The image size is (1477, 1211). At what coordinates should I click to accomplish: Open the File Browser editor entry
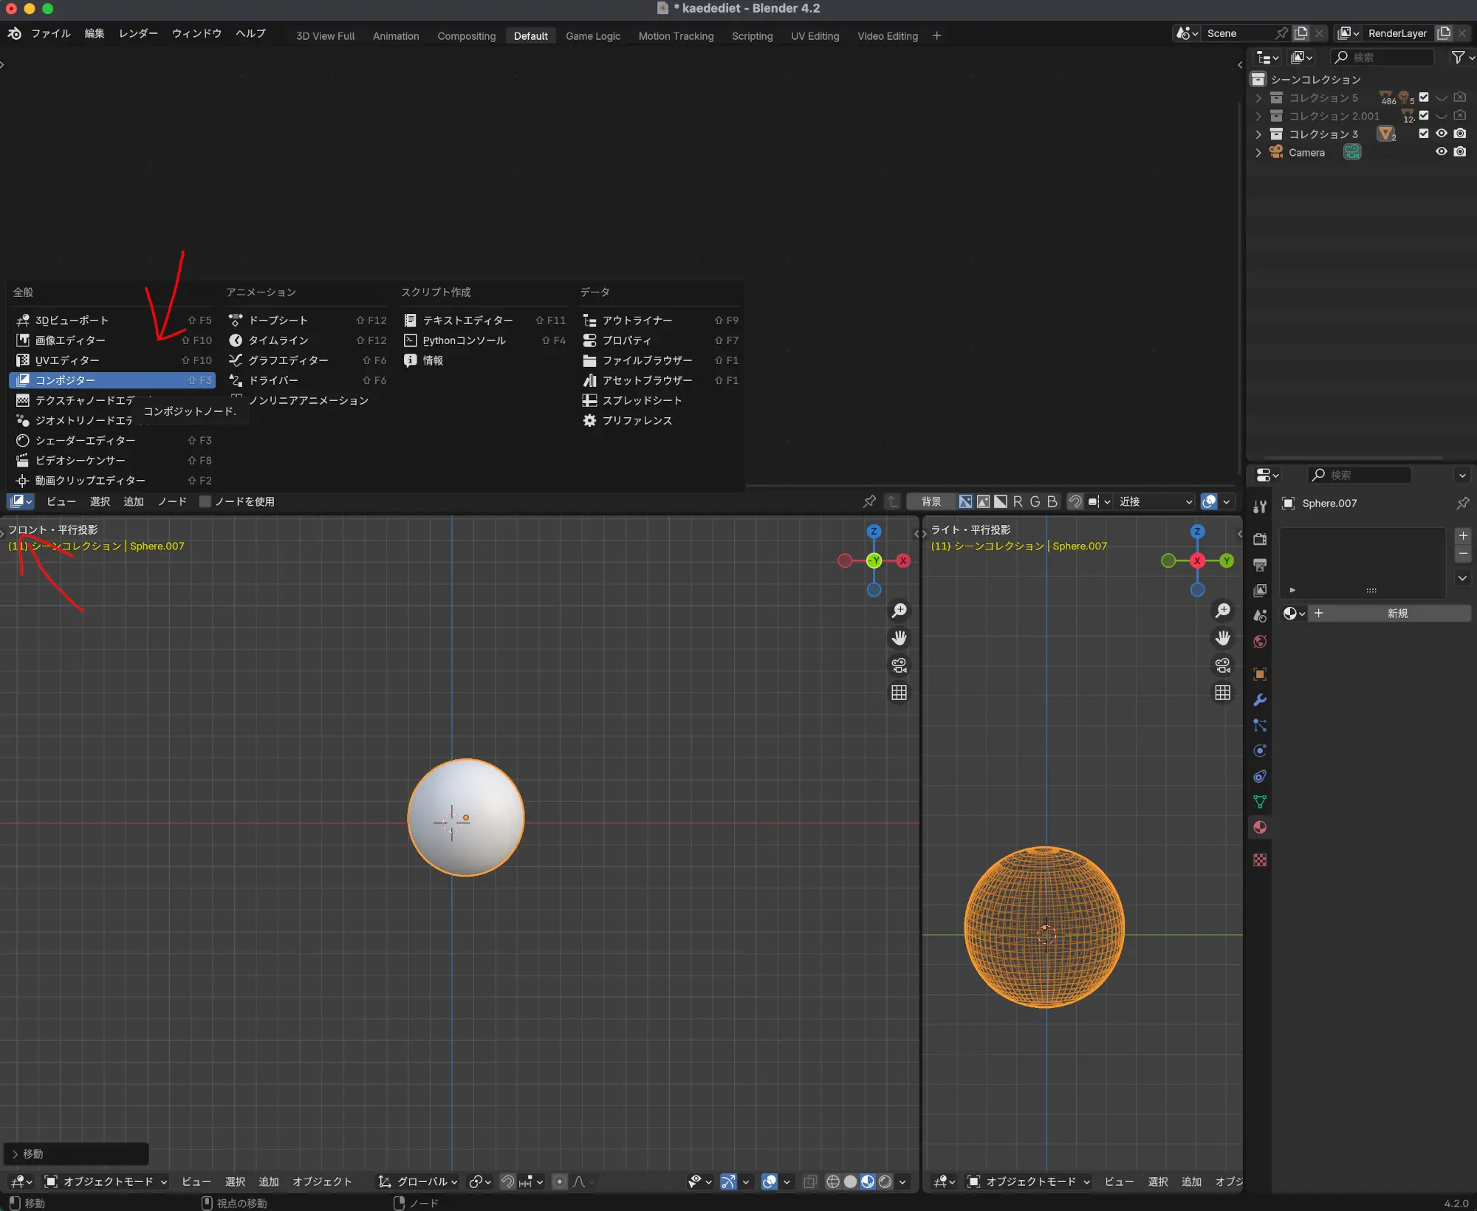[659, 360]
